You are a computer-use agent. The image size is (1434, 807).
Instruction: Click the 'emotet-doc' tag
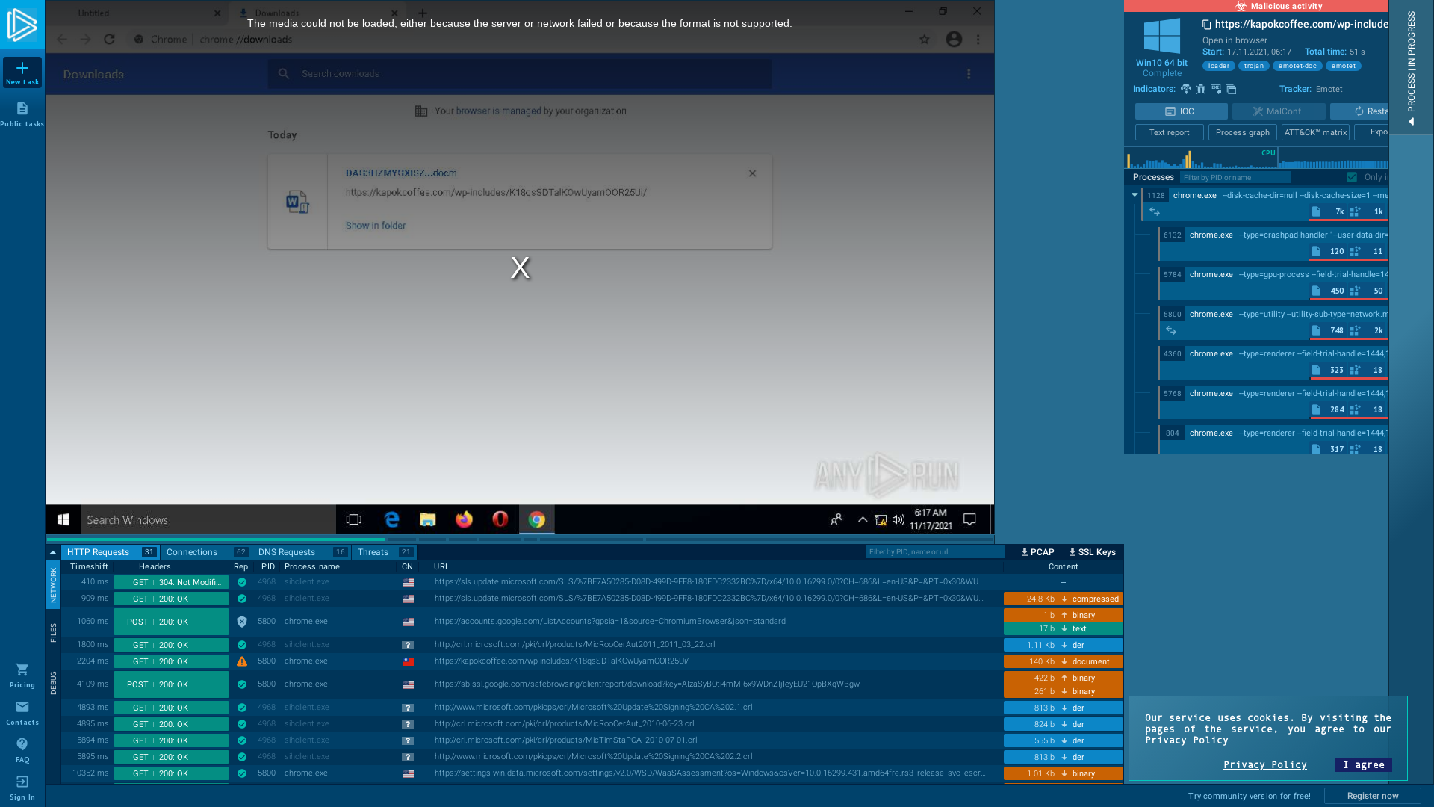pyautogui.click(x=1297, y=66)
